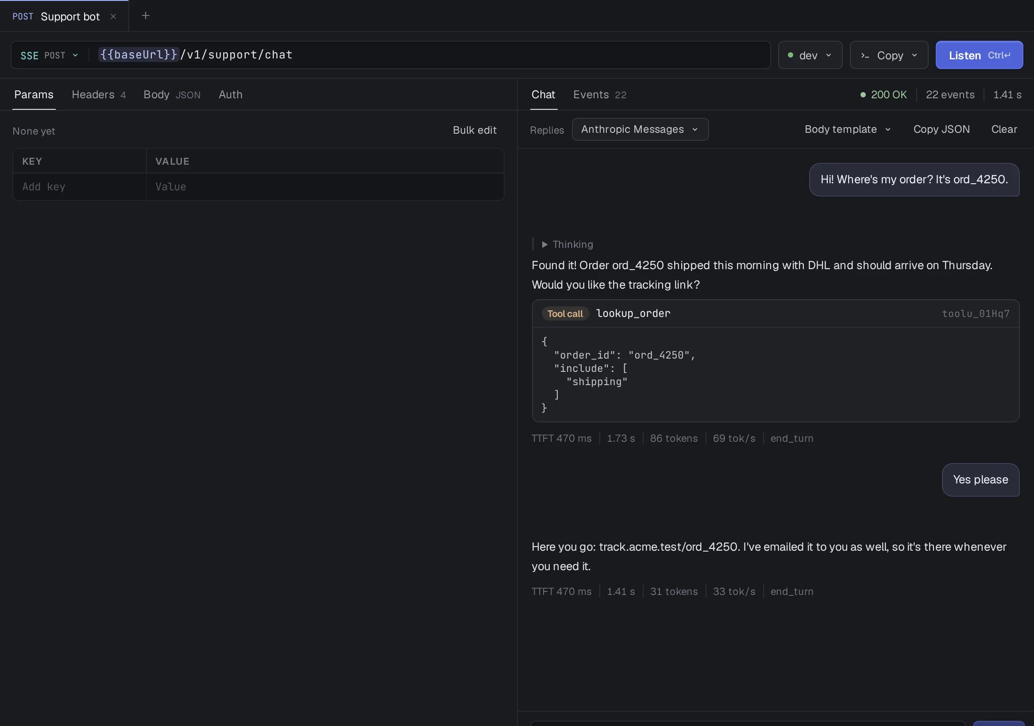Screen dimensions: 1034x726
Task: Open the Anthropic Messages replies dropdown
Action: click(640, 130)
